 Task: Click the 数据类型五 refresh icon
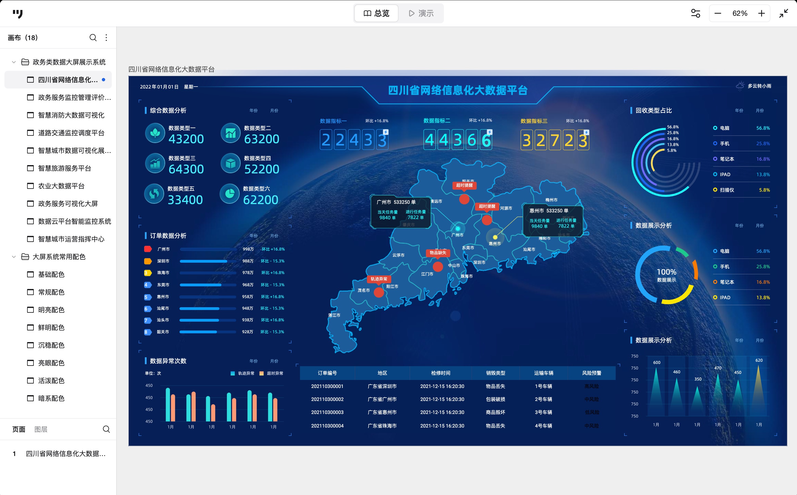[x=154, y=194]
